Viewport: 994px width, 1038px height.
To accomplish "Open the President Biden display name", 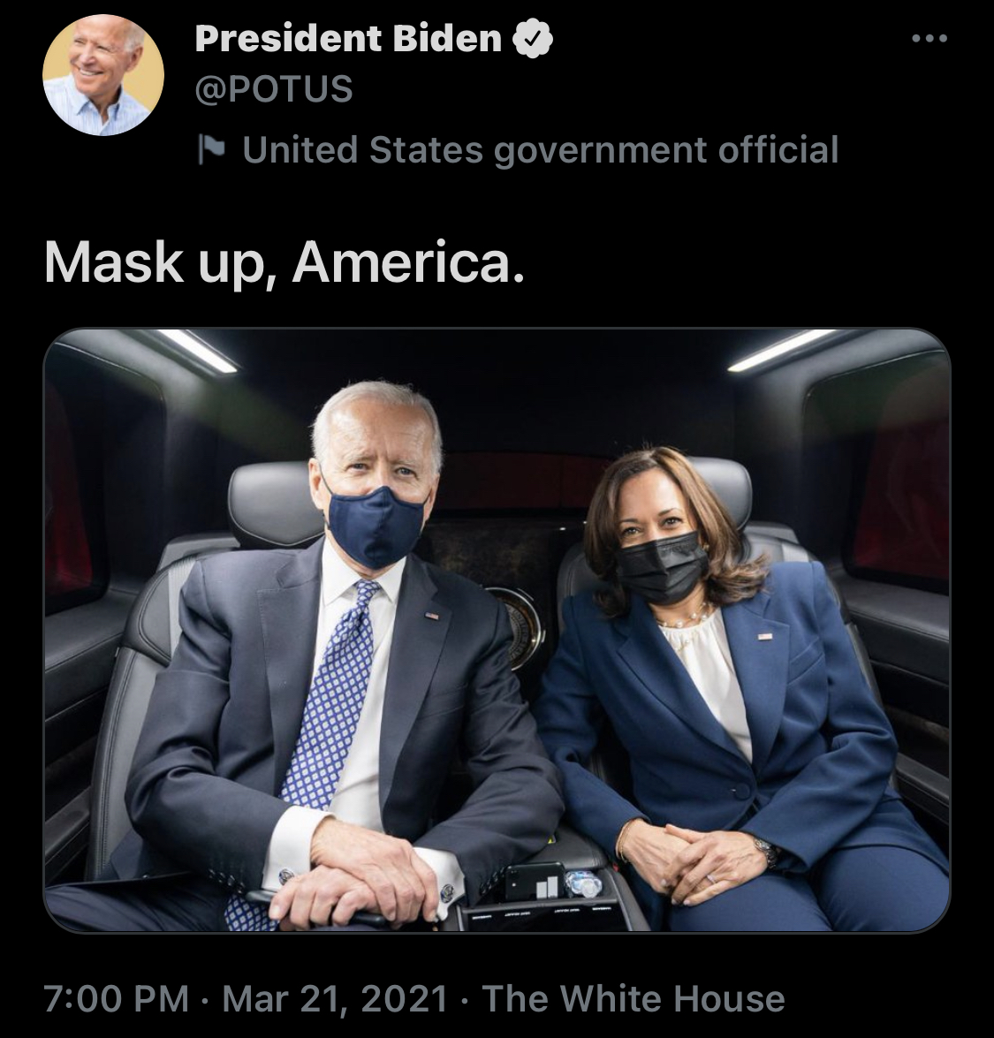I will point(348,38).
